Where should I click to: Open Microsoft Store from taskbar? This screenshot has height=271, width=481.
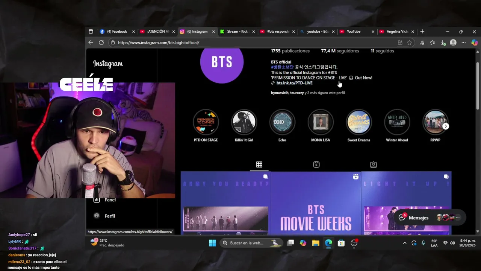341,243
